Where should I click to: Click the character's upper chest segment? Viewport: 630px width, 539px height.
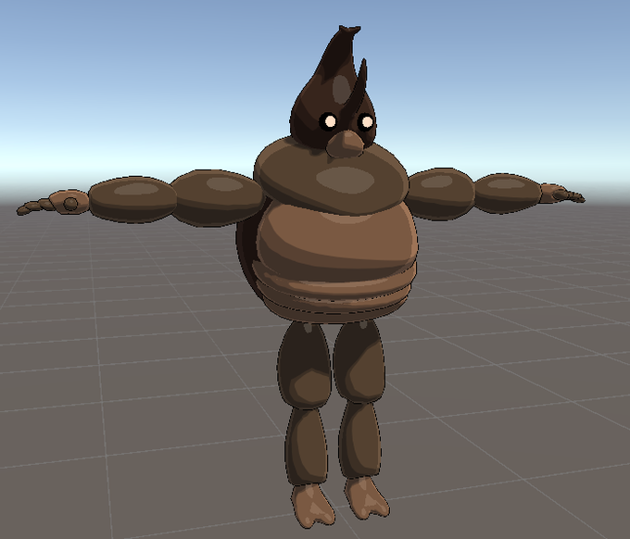331,175
